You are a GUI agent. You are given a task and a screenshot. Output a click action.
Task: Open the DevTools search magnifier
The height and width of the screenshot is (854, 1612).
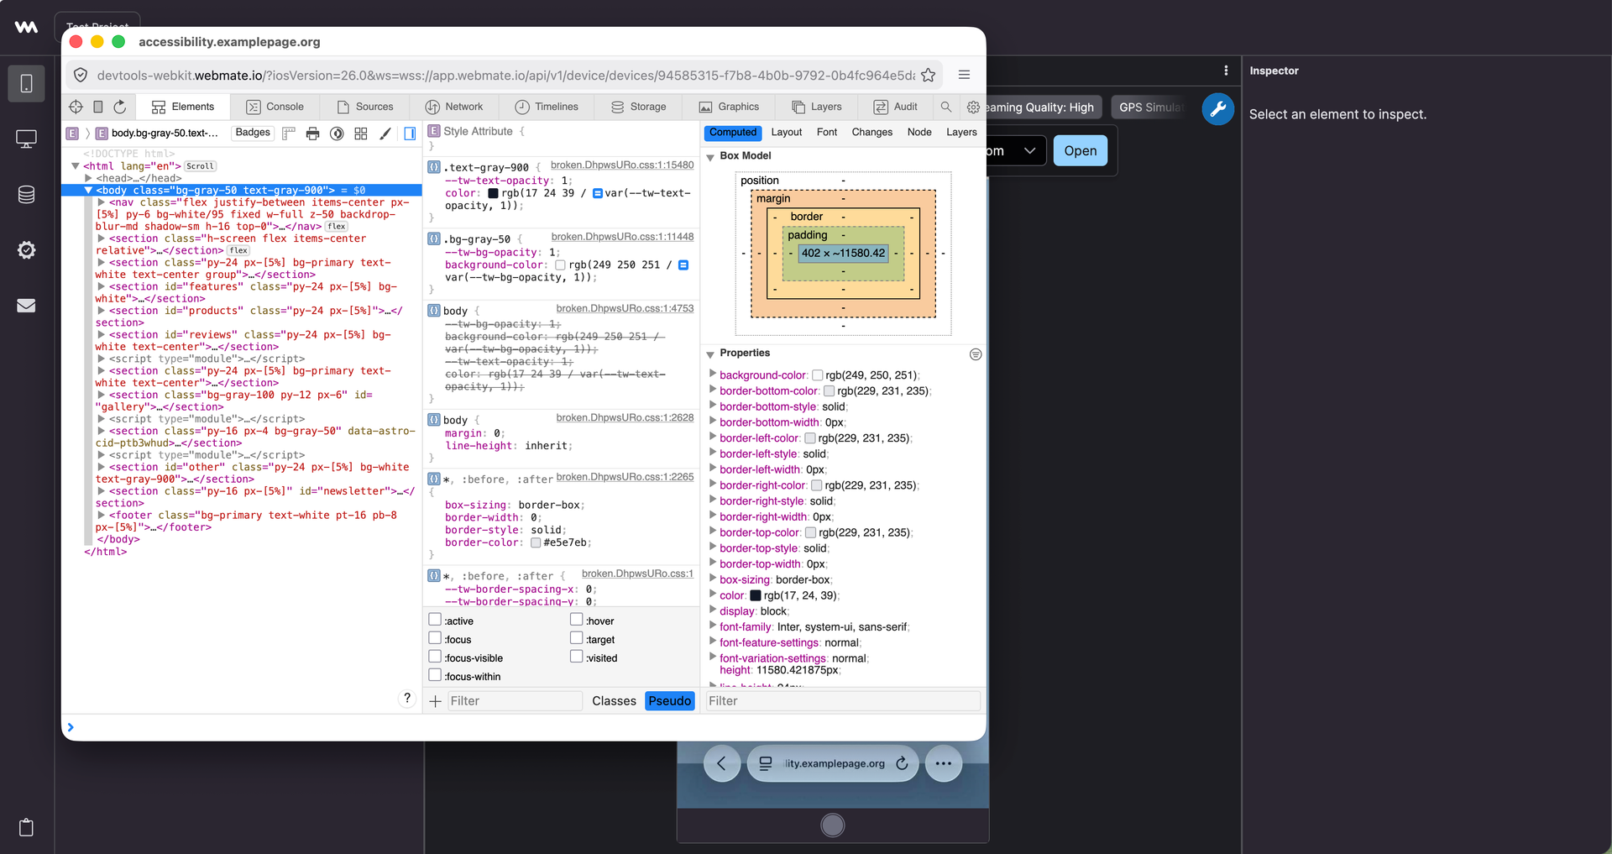point(946,107)
